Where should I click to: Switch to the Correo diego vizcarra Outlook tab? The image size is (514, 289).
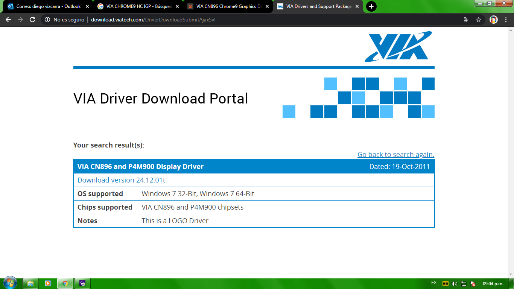tap(48, 6)
